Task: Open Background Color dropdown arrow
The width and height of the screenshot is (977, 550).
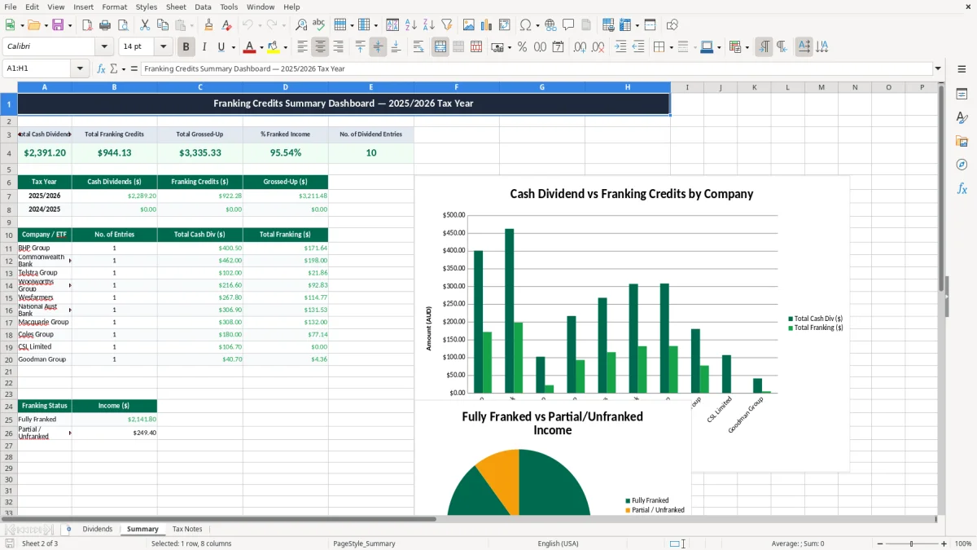Action: [285, 47]
